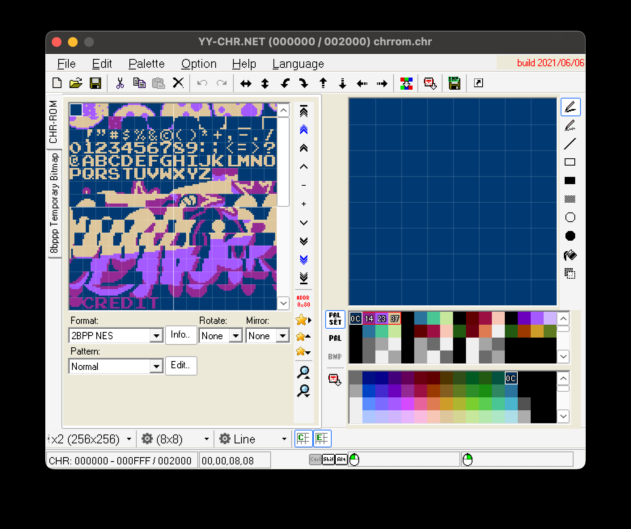The image size is (631, 529).
Task: Click the Save floppy disk icon
Action: 95,83
